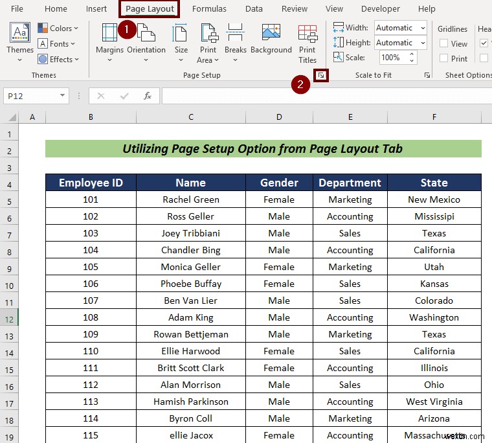Open theme Fonts options
Screen dimensions: 492x443
56,43
